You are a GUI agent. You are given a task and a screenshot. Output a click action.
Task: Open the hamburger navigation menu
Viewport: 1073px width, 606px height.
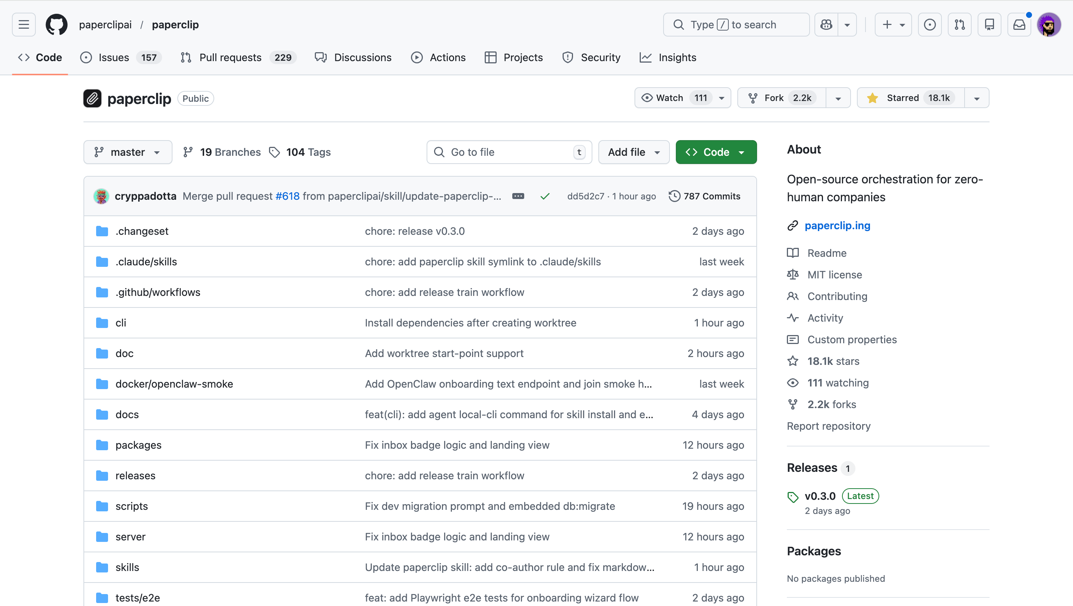coord(24,25)
